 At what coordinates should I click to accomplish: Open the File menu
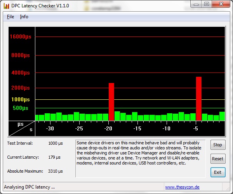pyautogui.click(x=10, y=17)
